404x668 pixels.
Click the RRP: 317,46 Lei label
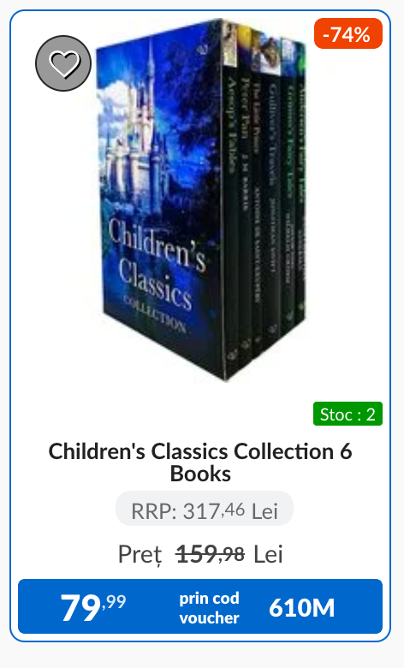(205, 509)
